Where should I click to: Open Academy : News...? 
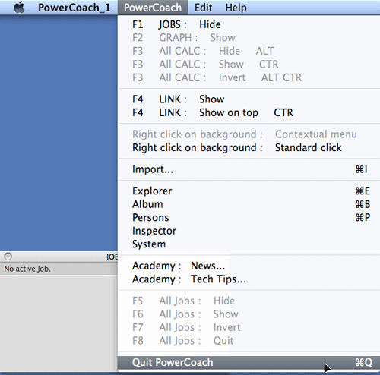[x=249, y=266]
